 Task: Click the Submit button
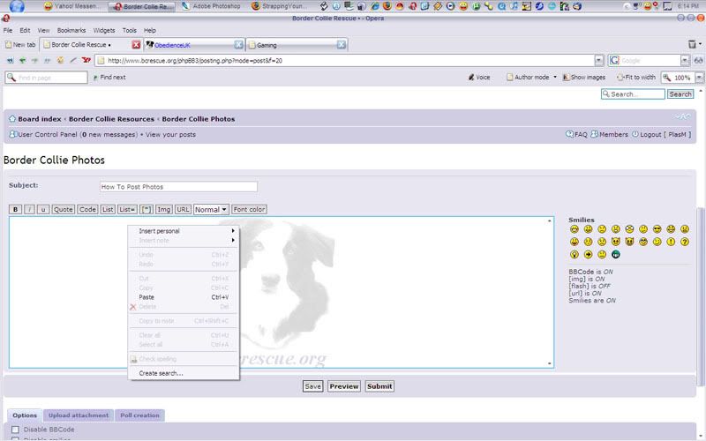pyautogui.click(x=379, y=386)
